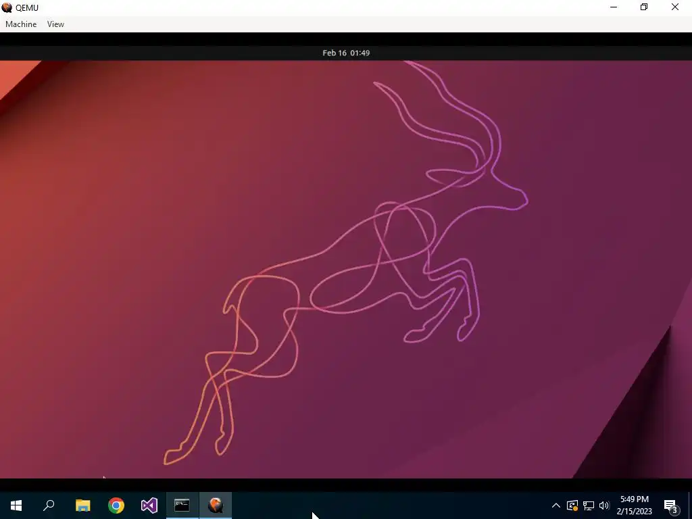The height and width of the screenshot is (519, 692).
Task: Open the Windows Start menu
Action: click(x=16, y=505)
